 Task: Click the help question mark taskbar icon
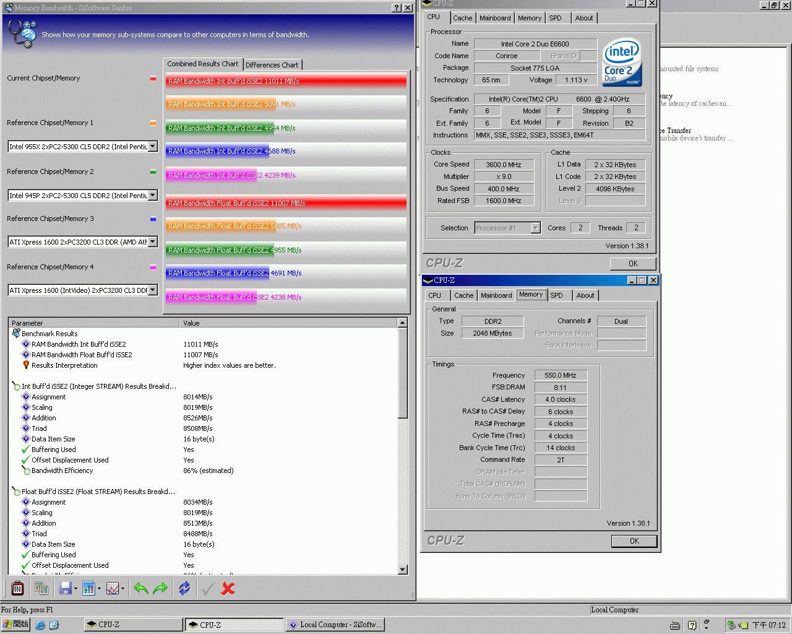tap(692, 625)
